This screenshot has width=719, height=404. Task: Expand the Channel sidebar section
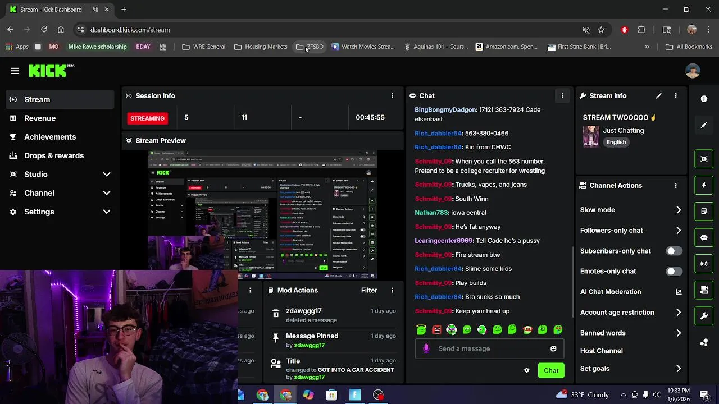[107, 193]
